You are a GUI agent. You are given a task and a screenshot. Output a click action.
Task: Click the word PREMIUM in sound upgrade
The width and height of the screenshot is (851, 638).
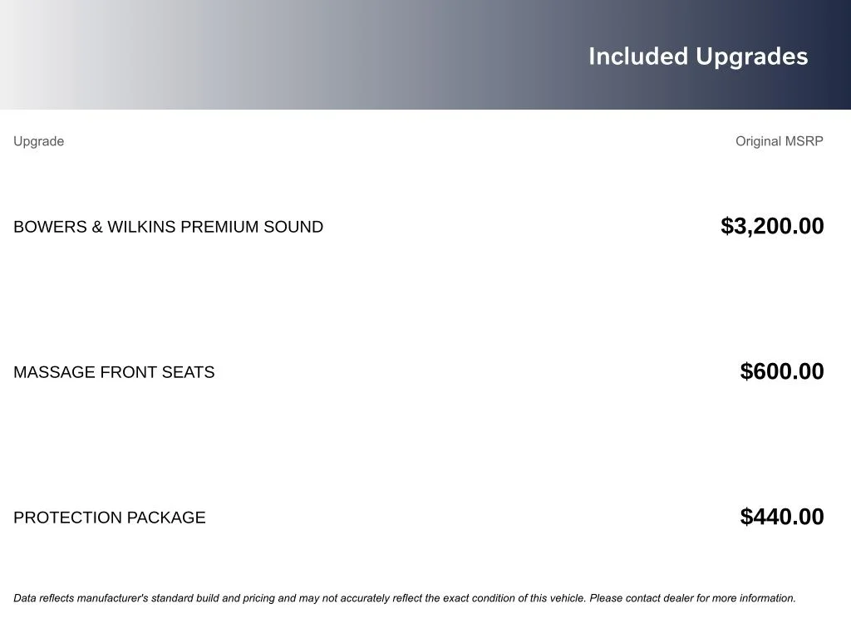click(219, 227)
